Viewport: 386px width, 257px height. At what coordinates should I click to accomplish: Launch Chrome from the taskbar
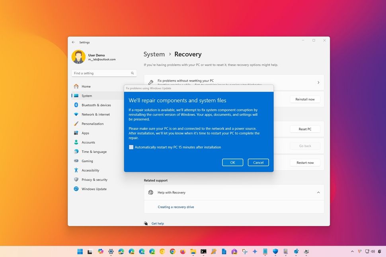pyautogui.click(x=172, y=251)
